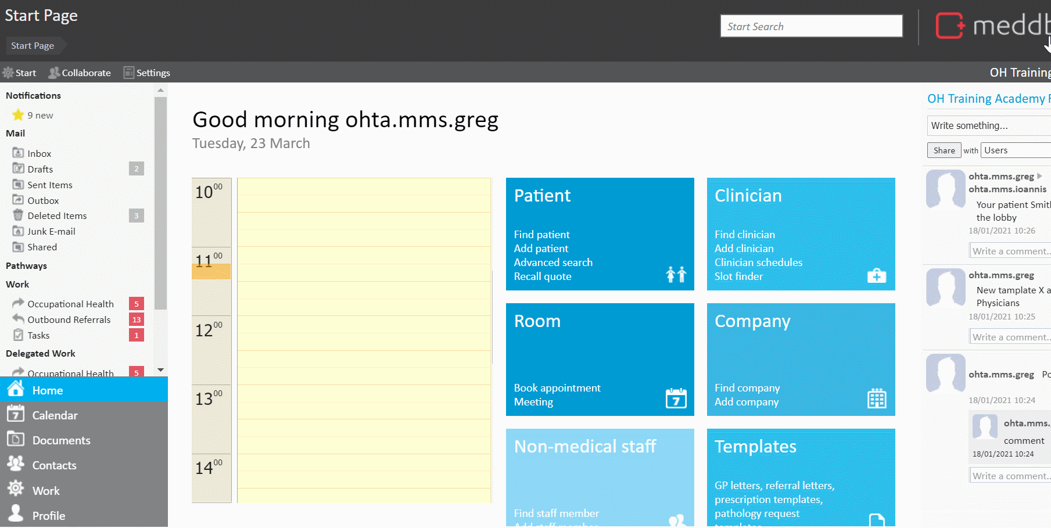Click the Company building icon
The height and width of the screenshot is (528, 1051).
(x=877, y=398)
